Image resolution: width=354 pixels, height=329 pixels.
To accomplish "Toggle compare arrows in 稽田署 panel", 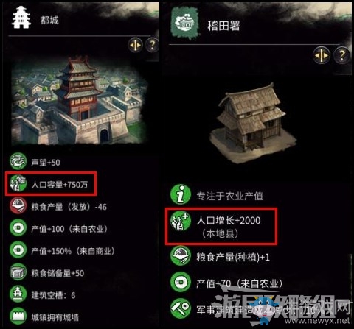I will (322, 55).
